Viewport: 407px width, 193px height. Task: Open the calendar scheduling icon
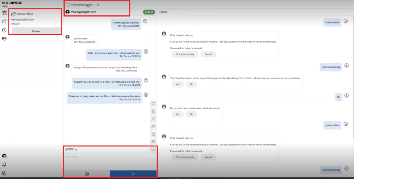tap(153, 134)
